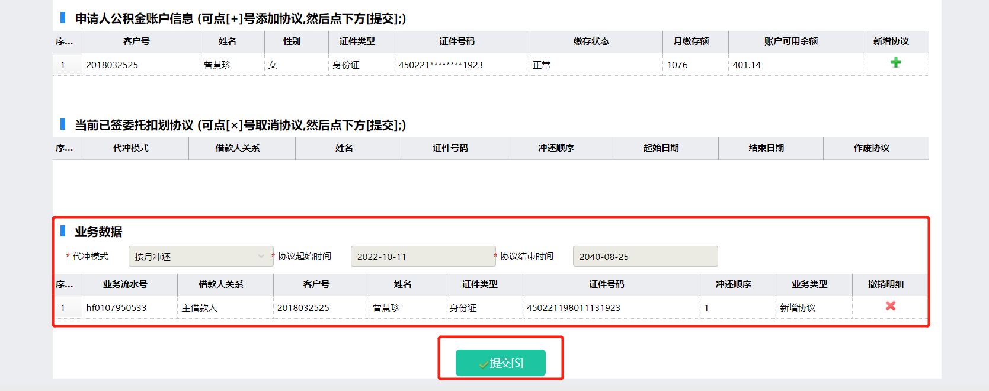
Task: Click the 缴存状态 column header
Action: [x=591, y=41]
